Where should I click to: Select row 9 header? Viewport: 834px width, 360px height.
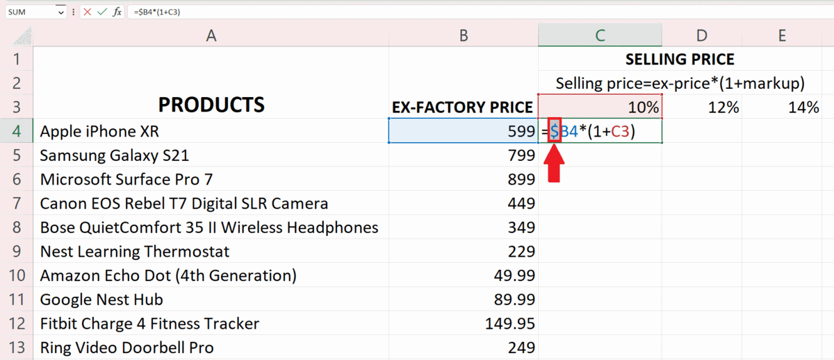(x=17, y=251)
